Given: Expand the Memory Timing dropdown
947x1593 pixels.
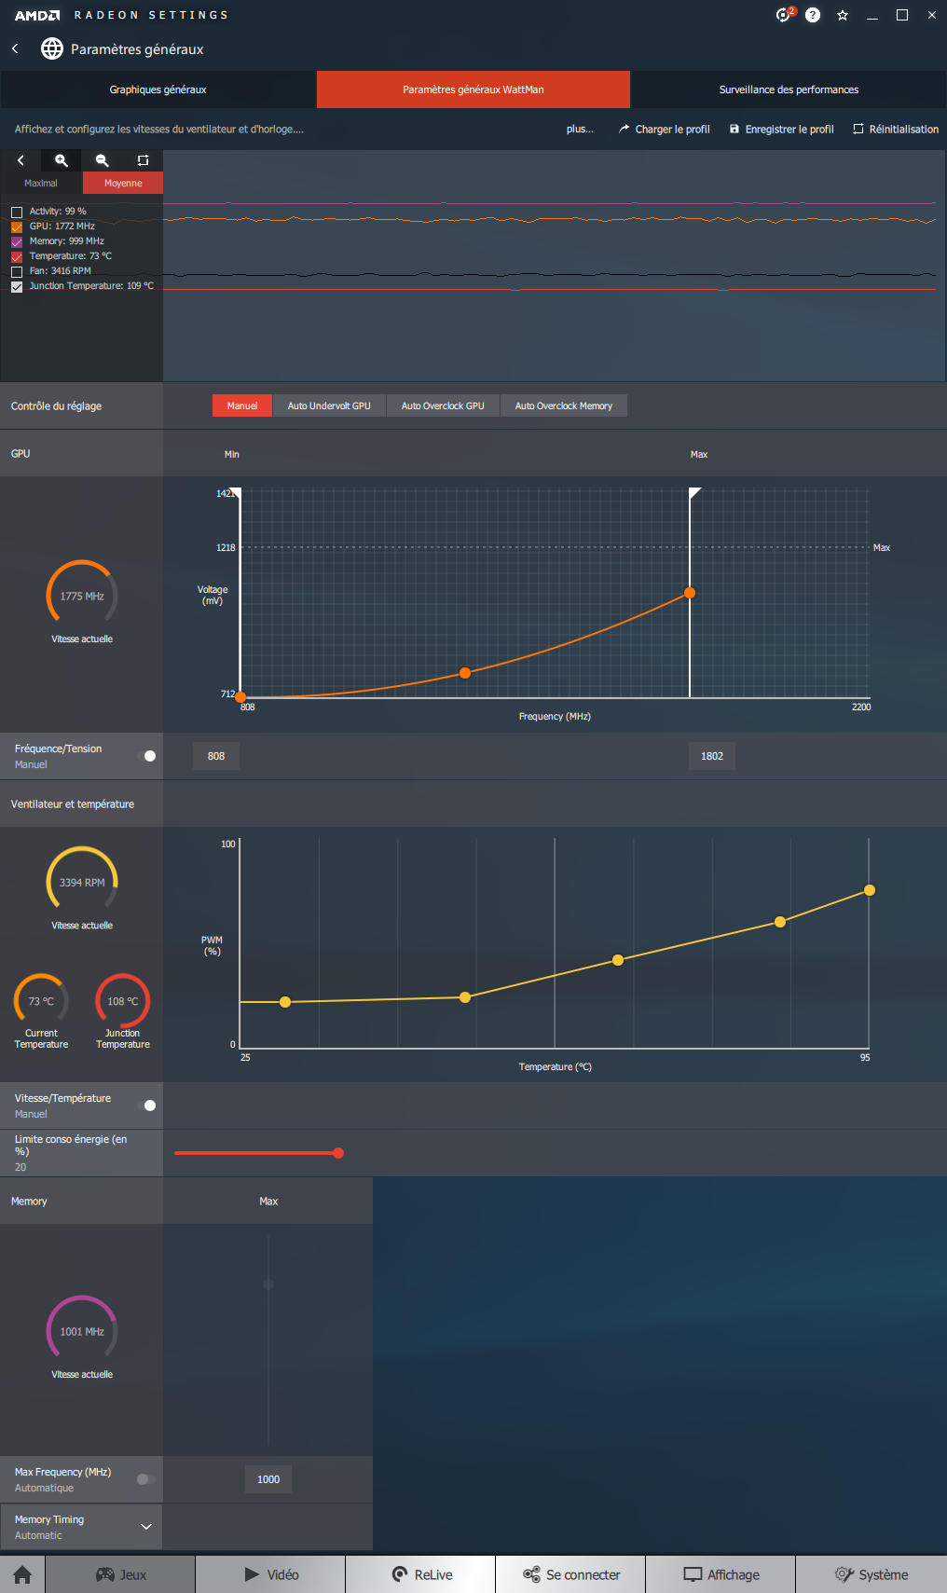Looking at the screenshot, I should pyautogui.click(x=145, y=1527).
